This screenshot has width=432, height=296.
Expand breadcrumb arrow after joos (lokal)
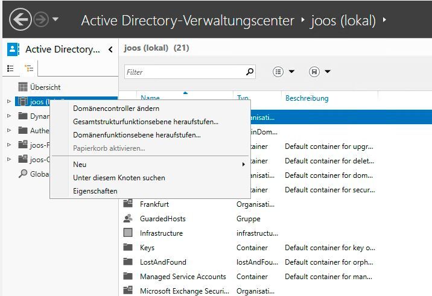coord(384,20)
